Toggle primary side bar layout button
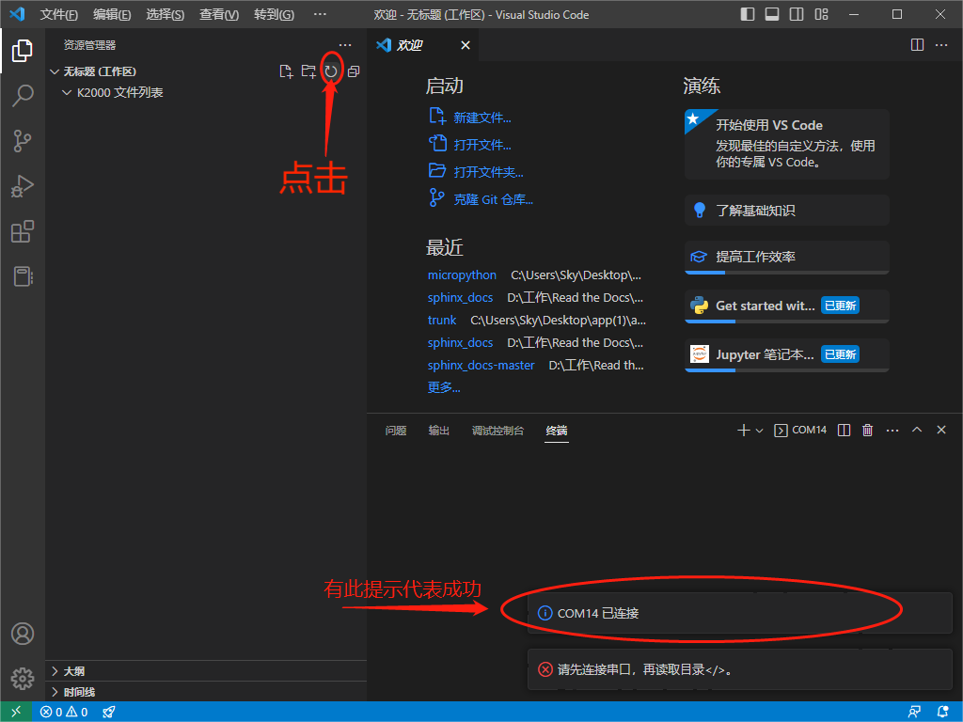 tap(748, 14)
